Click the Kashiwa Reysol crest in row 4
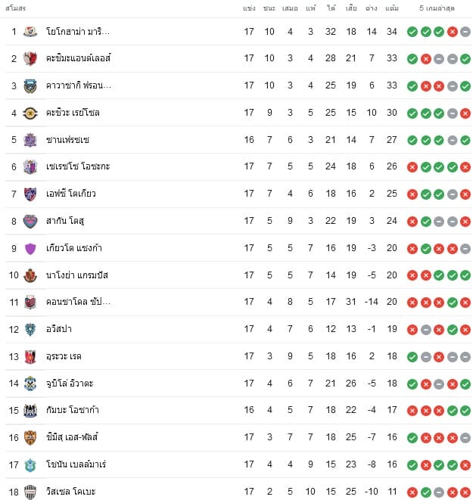The width and height of the screenshot is (476, 500). click(x=30, y=113)
